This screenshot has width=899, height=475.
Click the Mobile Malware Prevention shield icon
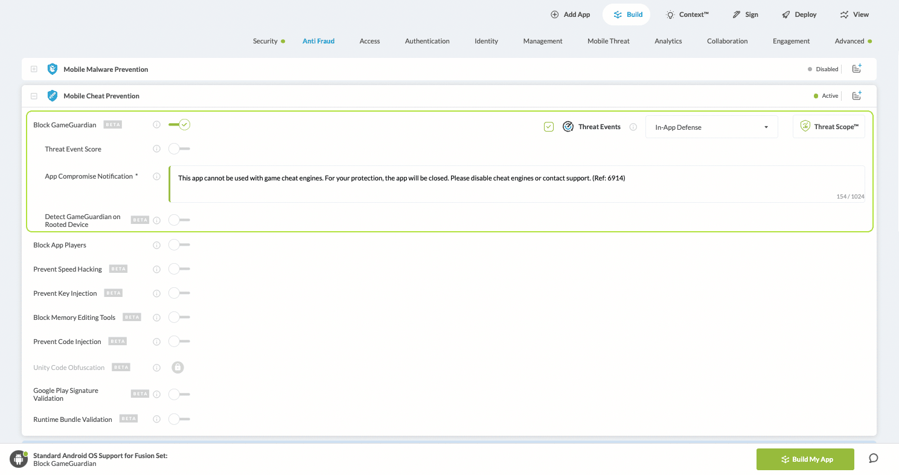point(53,69)
